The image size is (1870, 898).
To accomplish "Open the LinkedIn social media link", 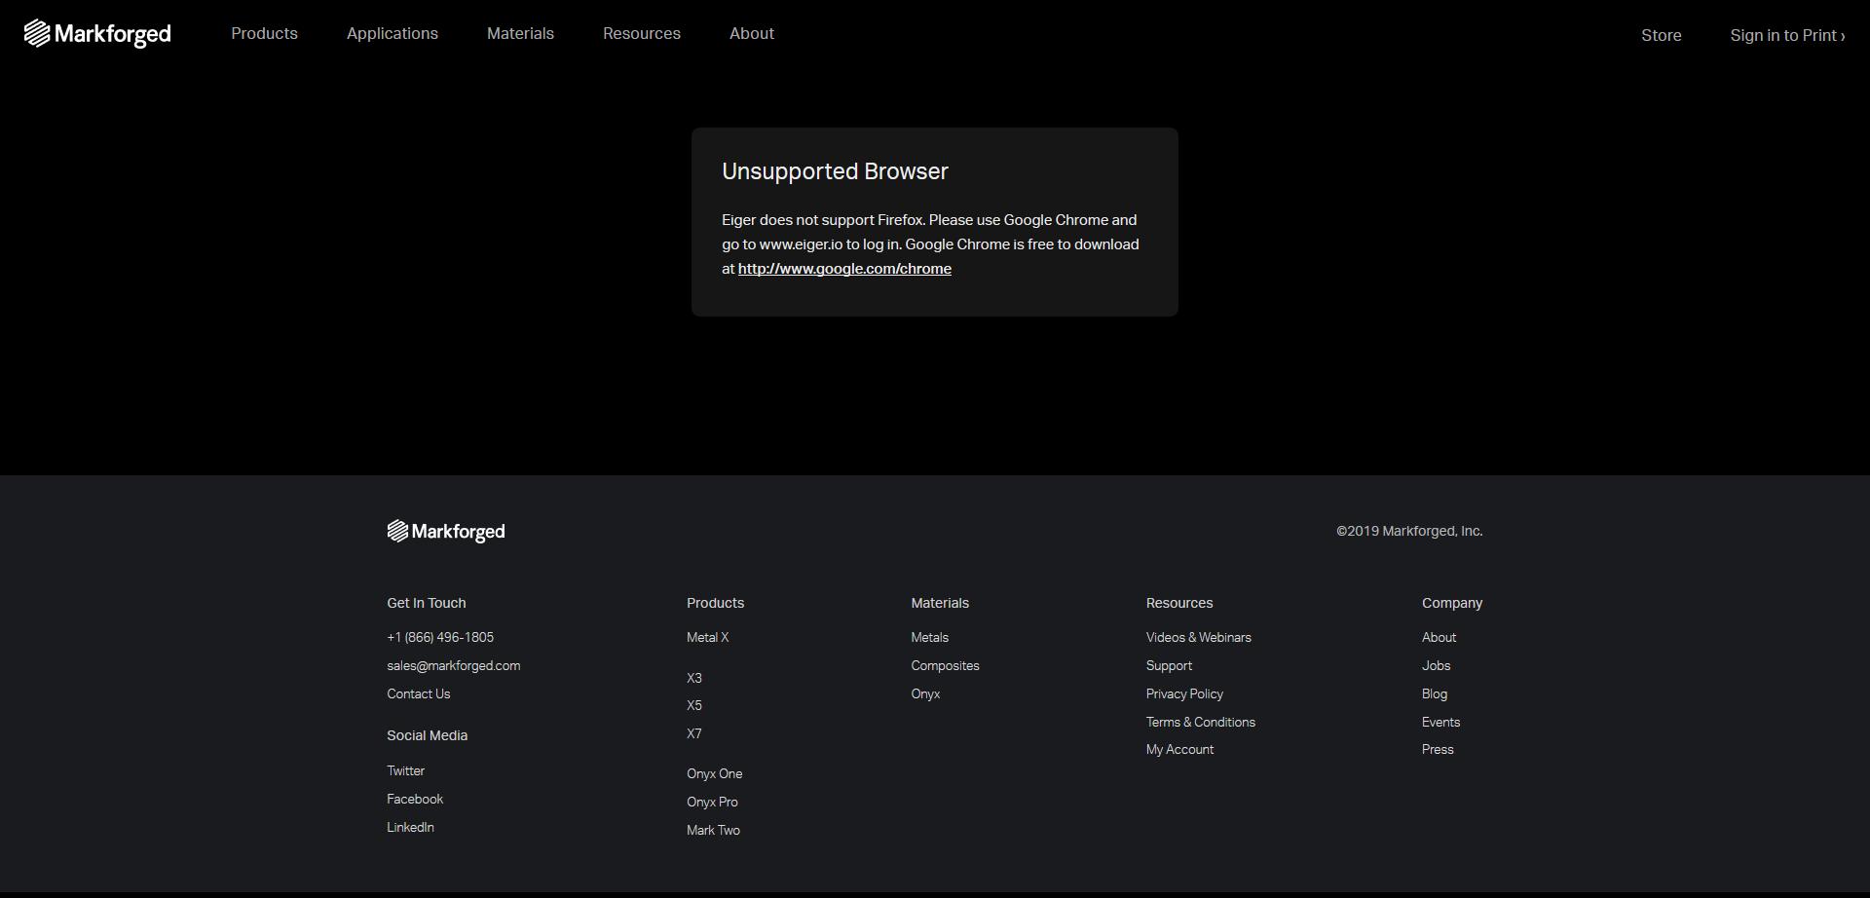I will [409, 827].
